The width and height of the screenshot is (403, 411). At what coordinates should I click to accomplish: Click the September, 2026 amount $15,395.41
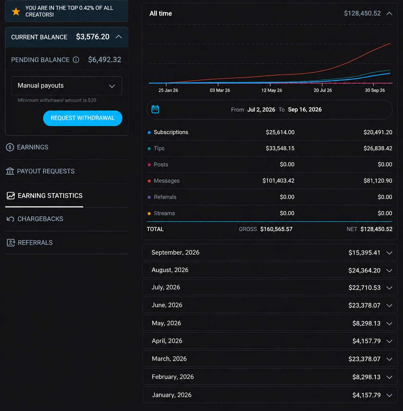pos(364,253)
